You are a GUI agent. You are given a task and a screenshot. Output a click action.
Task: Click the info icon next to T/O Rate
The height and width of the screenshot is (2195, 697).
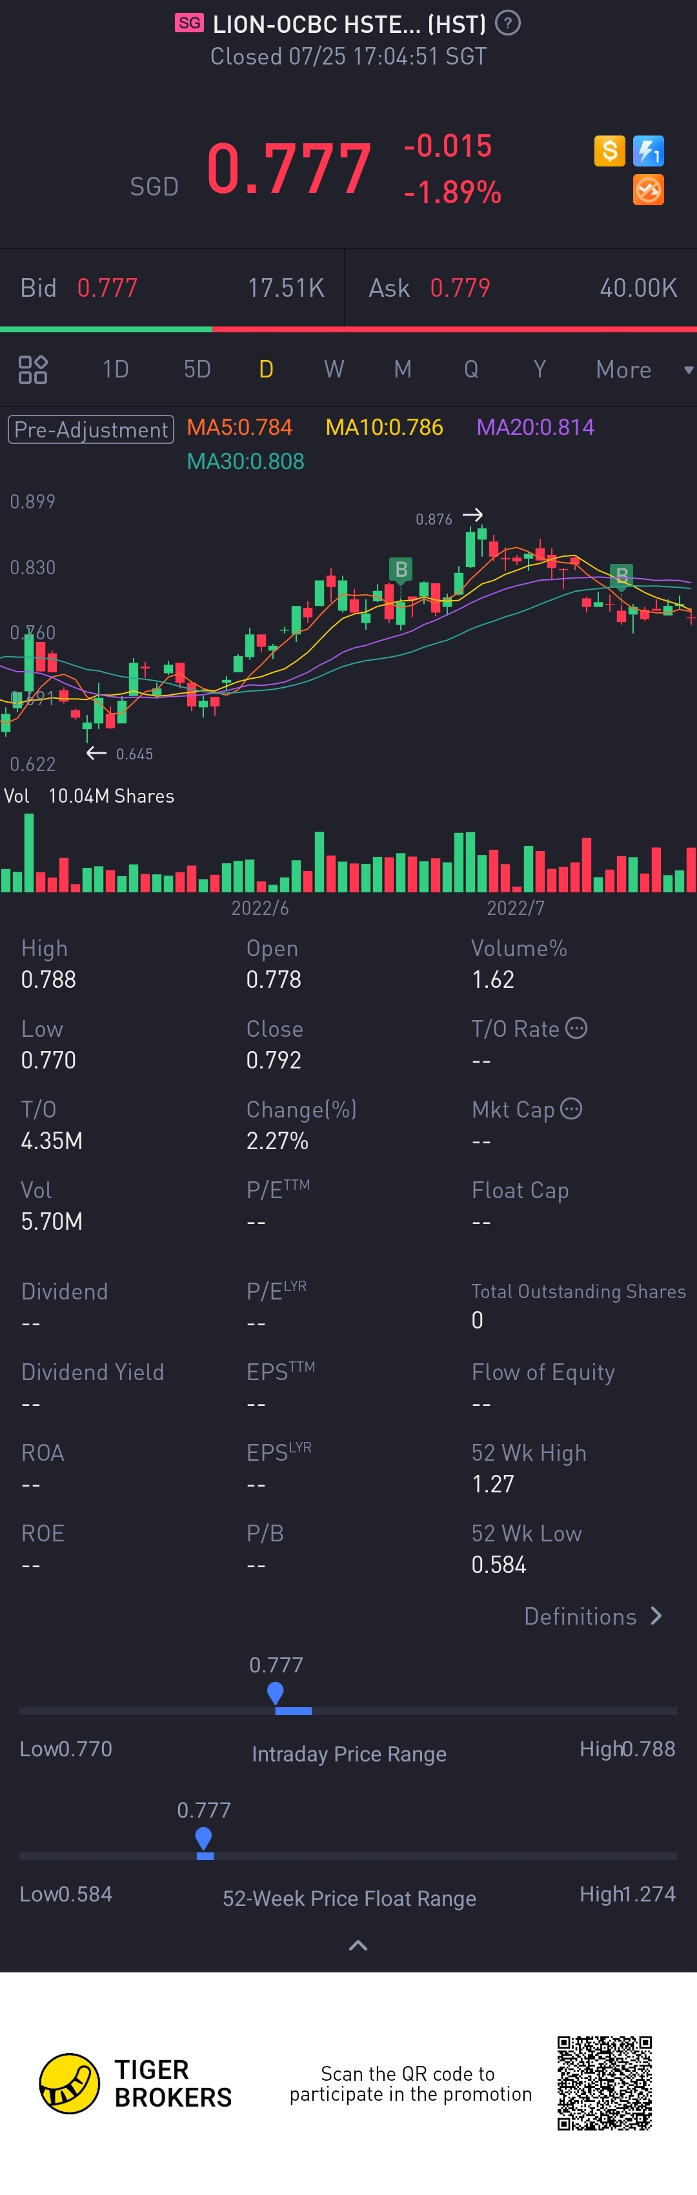click(577, 1028)
